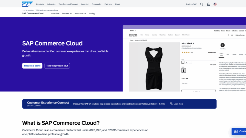Viewport: 246px width, 138px height.
Task: Open the Products menu
Action: (40, 4)
